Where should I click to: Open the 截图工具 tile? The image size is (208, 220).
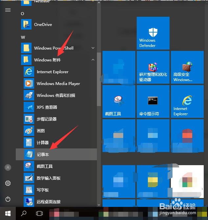119,101
